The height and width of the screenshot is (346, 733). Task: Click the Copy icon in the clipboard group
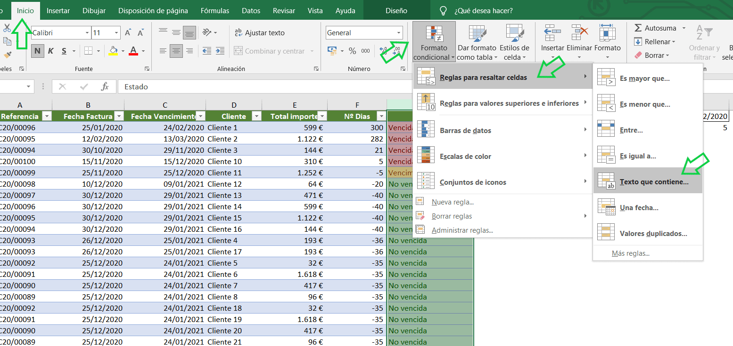coord(7,41)
